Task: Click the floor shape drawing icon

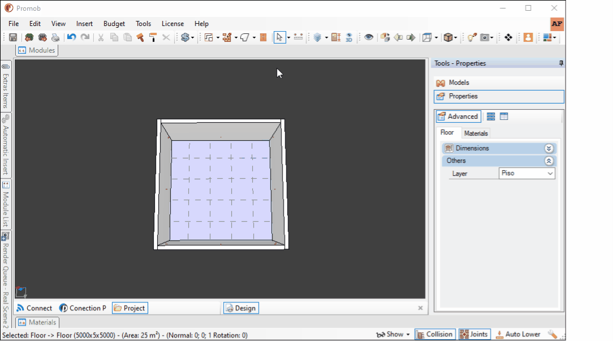Action: point(245,37)
